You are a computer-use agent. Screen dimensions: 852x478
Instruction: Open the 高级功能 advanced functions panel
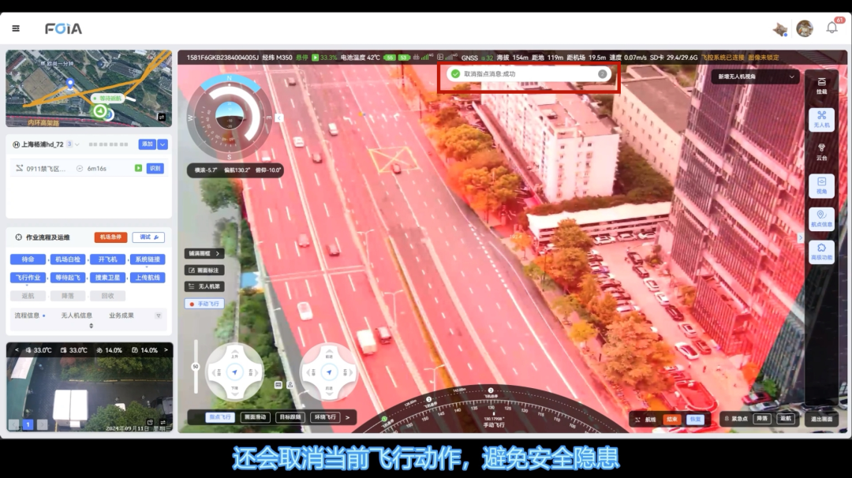tap(821, 252)
